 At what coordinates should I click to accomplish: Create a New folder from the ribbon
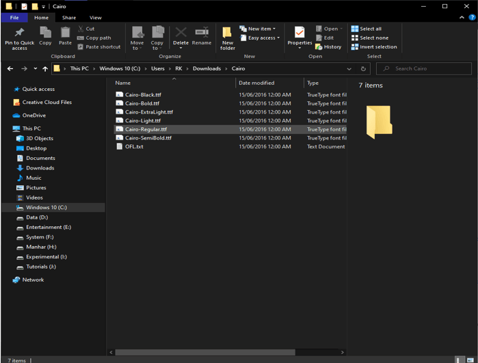(x=228, y=38)
